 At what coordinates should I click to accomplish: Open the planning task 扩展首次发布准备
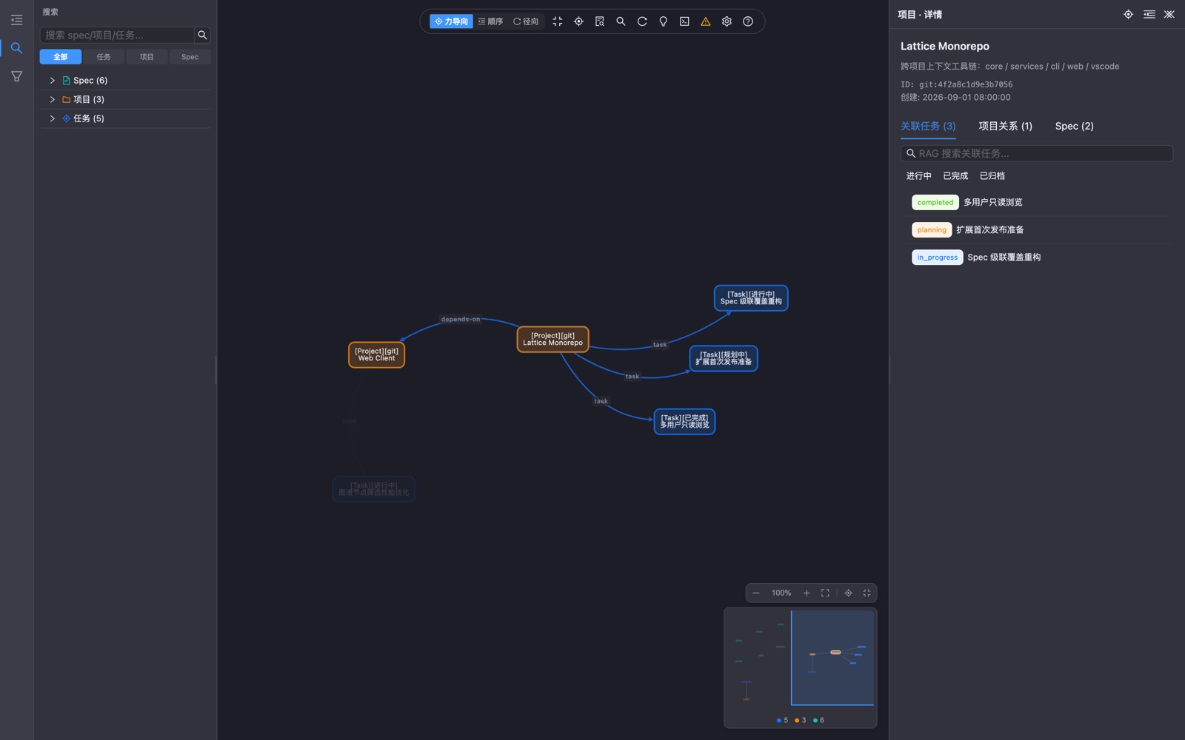(1037, 229)
